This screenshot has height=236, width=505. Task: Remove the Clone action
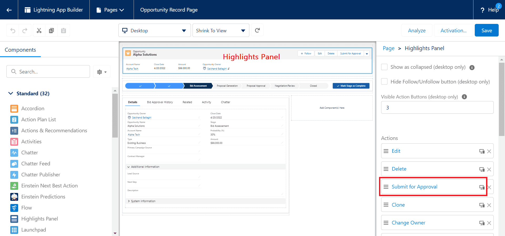click(x=489, y=205)
